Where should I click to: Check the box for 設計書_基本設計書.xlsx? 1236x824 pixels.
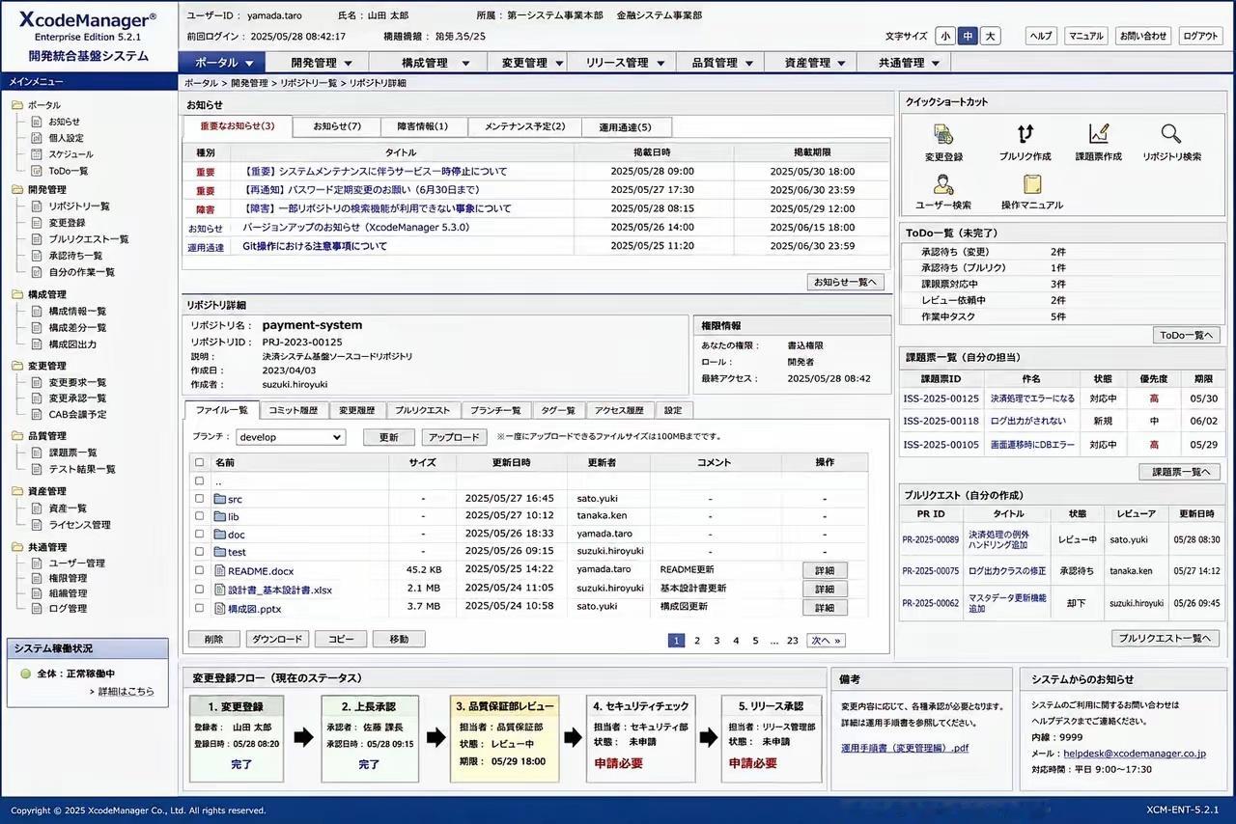[x=200, y=590]
